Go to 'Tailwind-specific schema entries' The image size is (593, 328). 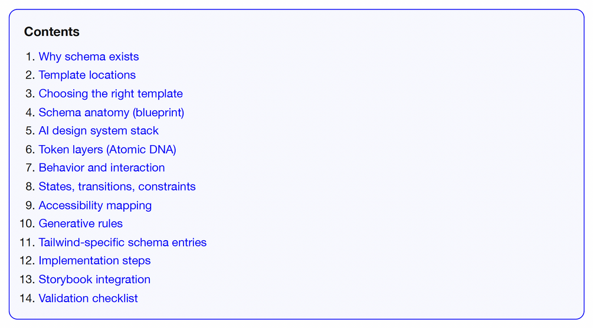click(123, 242)
